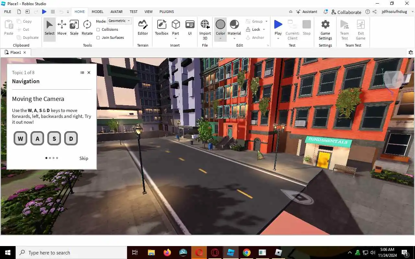Screen dimensions: 415x259
Task: Expand the Part dropdown arrow
Action: (x=176, y=39)
